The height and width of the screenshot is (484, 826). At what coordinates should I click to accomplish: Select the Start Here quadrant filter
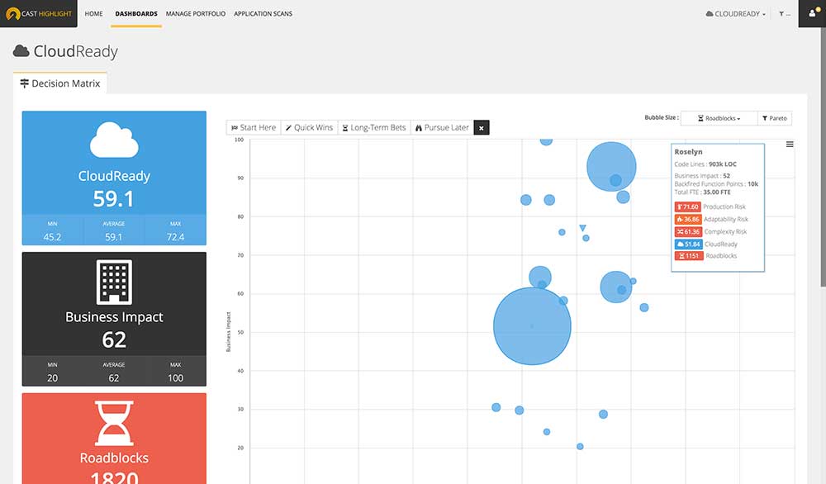click(254, 127)
